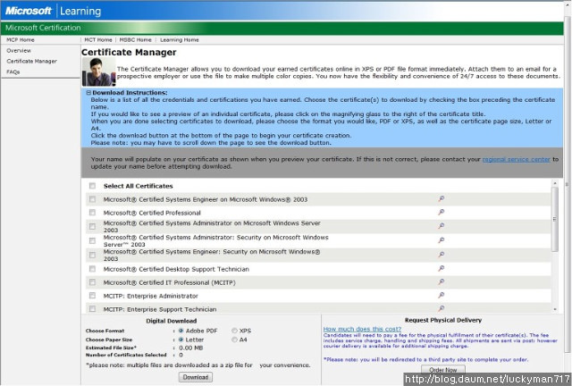Image resolution: width=572 pixels, height=386 pixels.
Task: Open regional service center link
Action: tap(517, 159)
